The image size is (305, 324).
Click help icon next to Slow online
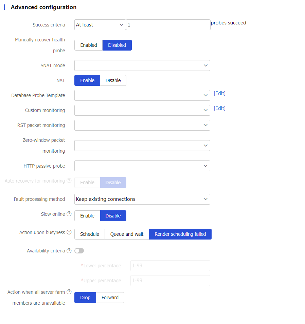tap(69, 214)
